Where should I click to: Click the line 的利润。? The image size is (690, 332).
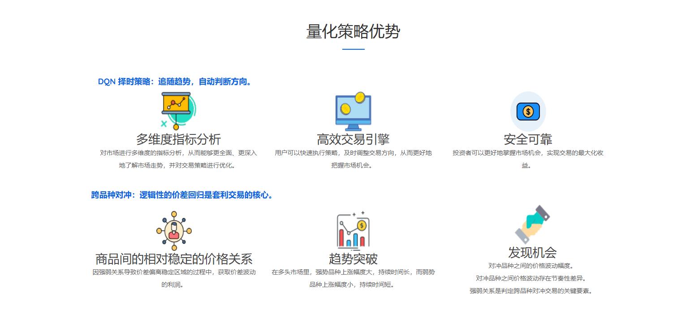(174, 285)
